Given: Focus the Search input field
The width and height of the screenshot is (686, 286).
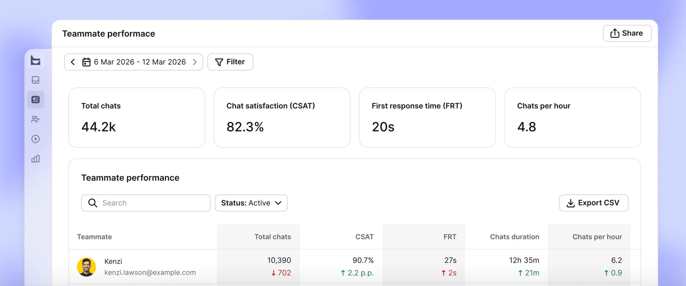Looking at the screenshot, I should [146, 203].
